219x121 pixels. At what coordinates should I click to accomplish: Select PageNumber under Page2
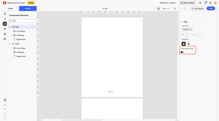(21, 56)
